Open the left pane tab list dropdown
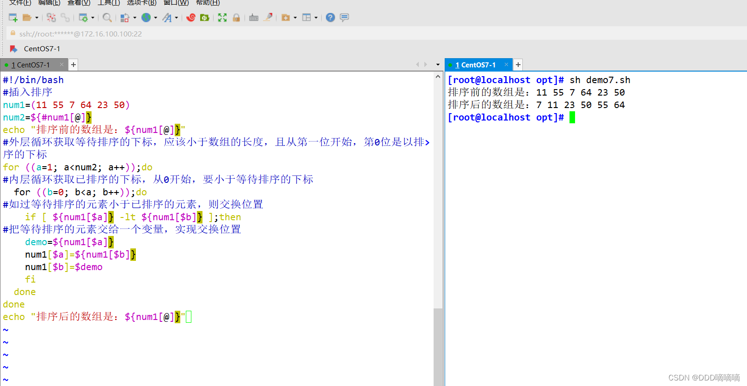 (438, 65)
